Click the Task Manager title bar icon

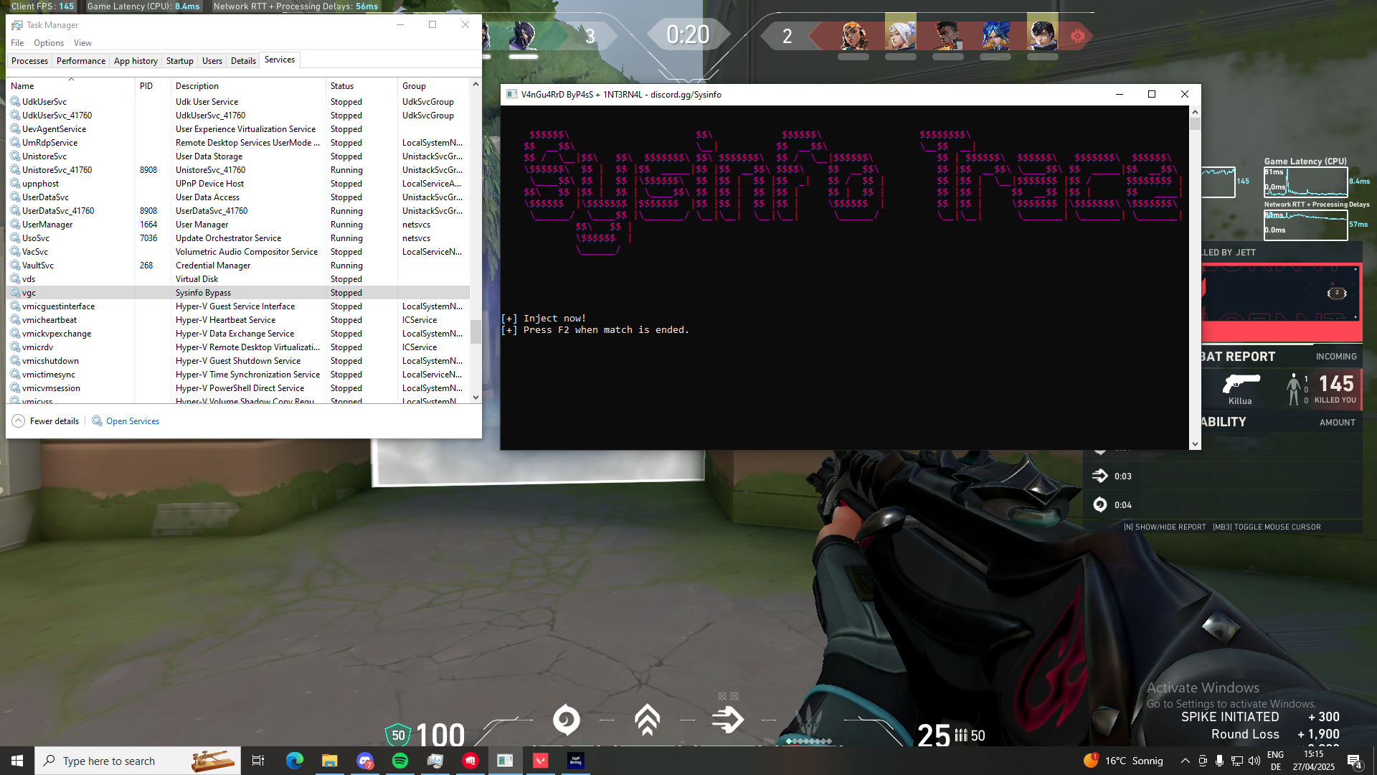click(16, 25)
